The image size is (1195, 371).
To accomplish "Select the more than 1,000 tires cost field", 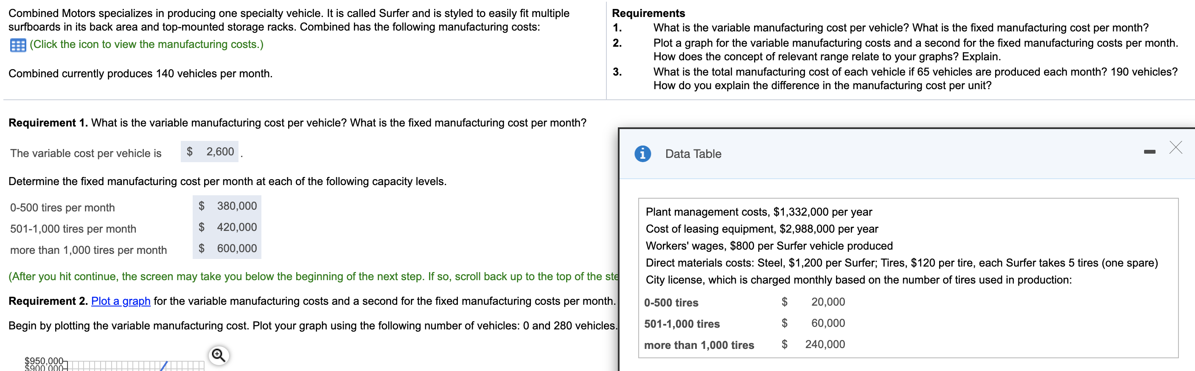I will coord(227,249).
